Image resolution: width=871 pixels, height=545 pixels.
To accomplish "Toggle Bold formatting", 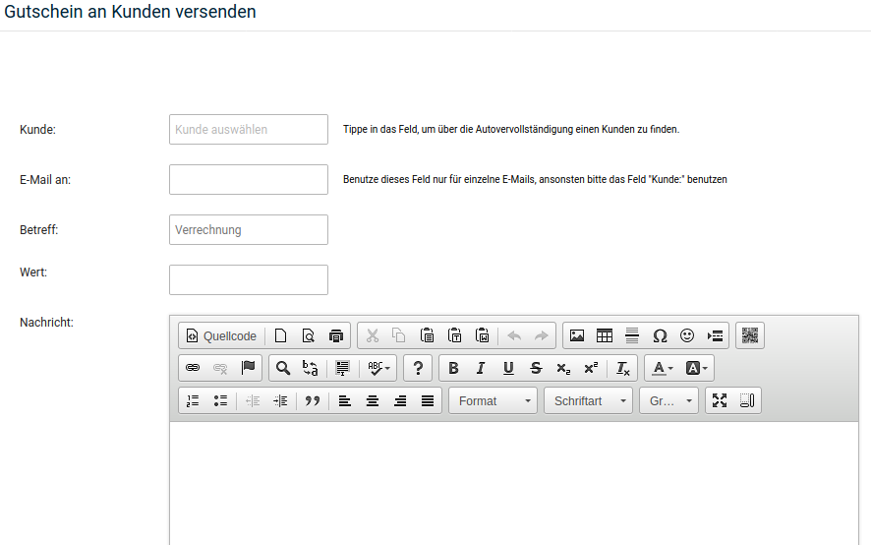I will [x=453, y=368].
